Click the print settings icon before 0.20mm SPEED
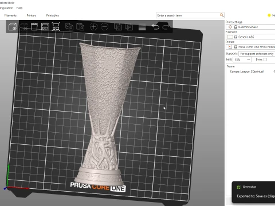 230,27
